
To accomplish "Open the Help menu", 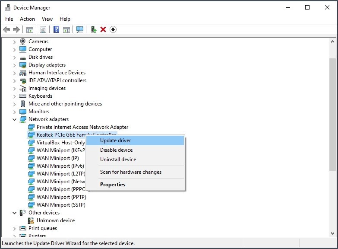I will pos(65,19).
